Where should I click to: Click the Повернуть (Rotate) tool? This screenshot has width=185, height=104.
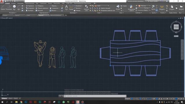pos(40,6)
